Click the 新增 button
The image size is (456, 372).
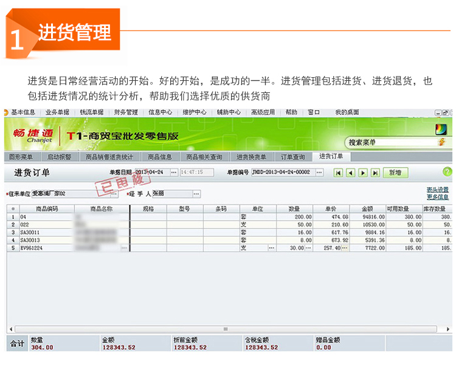pyautogui.click(x=396, y=173)
